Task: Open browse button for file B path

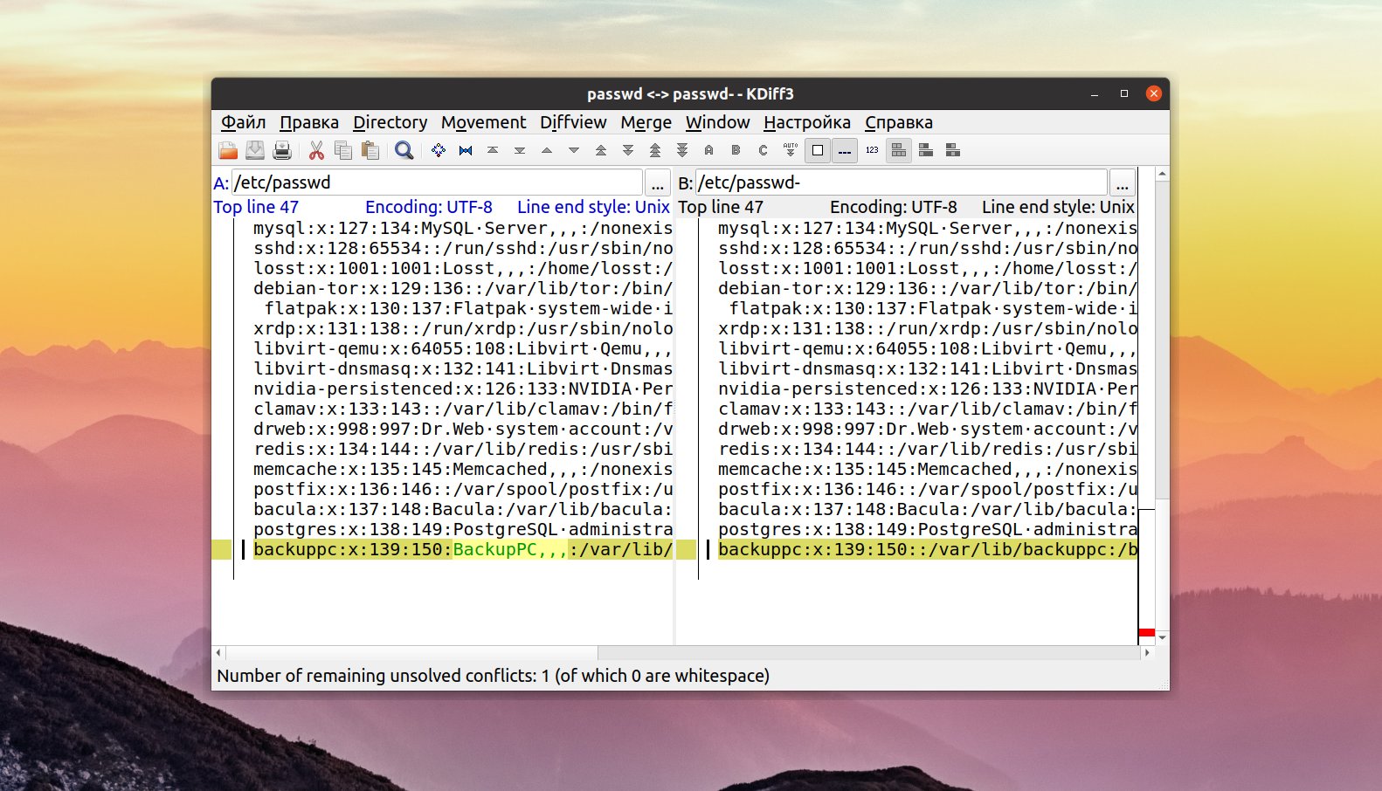Action: click(x=1122, y=182)
